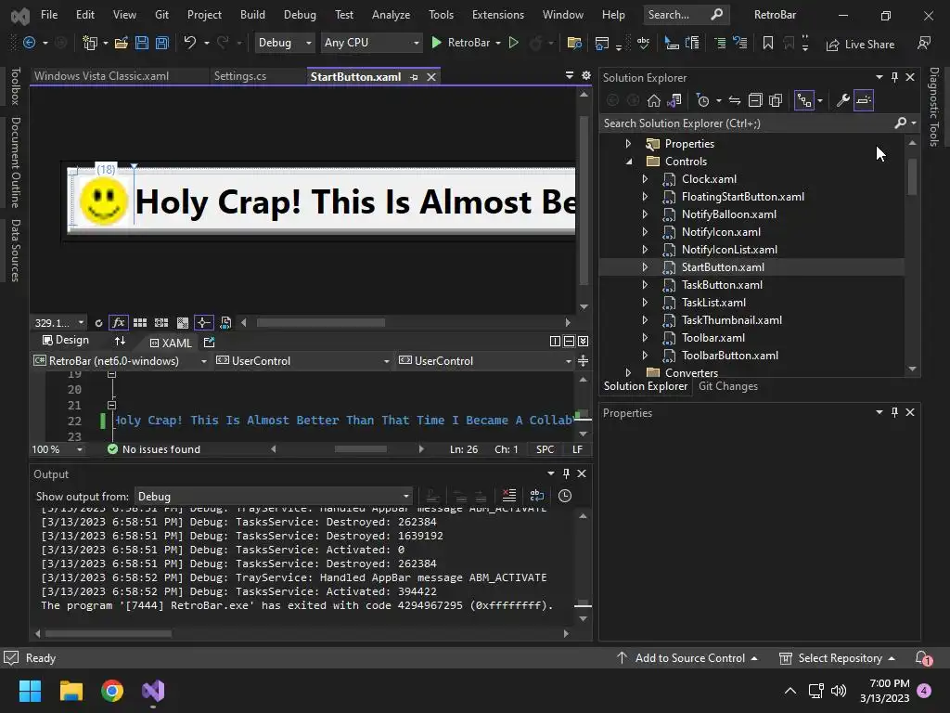Click Add to Source Control

[x=687, y=658]
